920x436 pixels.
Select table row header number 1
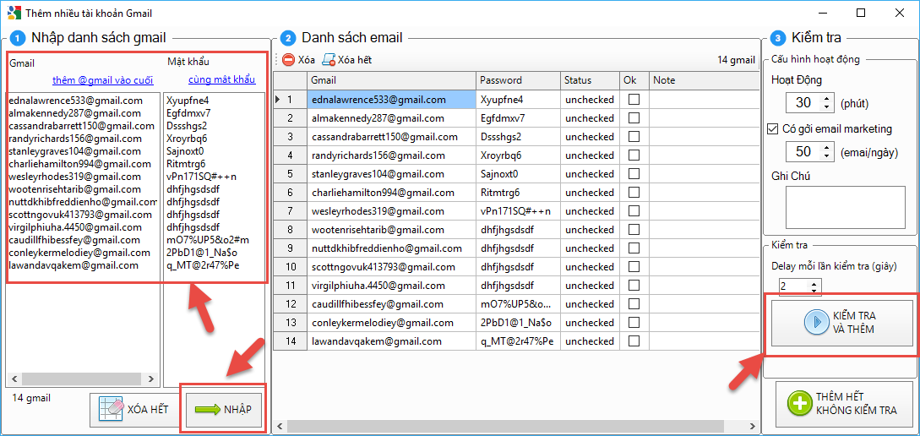290,100
